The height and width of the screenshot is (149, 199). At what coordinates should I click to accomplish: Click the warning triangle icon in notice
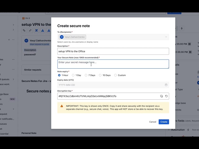pyautogui.click(x=62, y=106)
